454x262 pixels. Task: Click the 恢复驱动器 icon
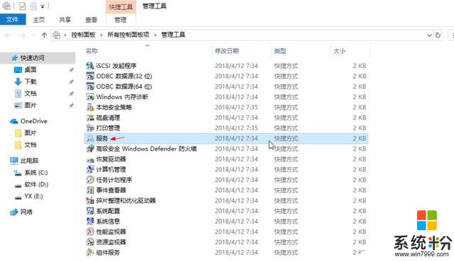[90, 159]
